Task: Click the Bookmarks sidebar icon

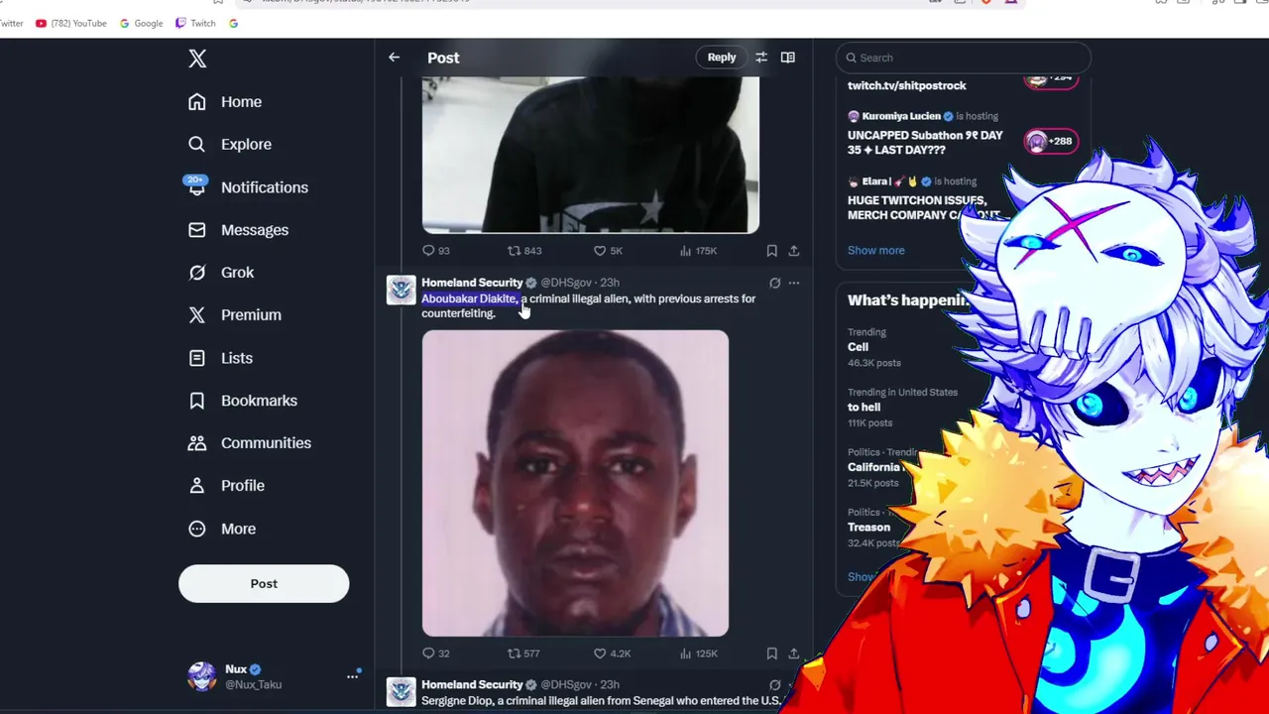Action: click(197, 401)
